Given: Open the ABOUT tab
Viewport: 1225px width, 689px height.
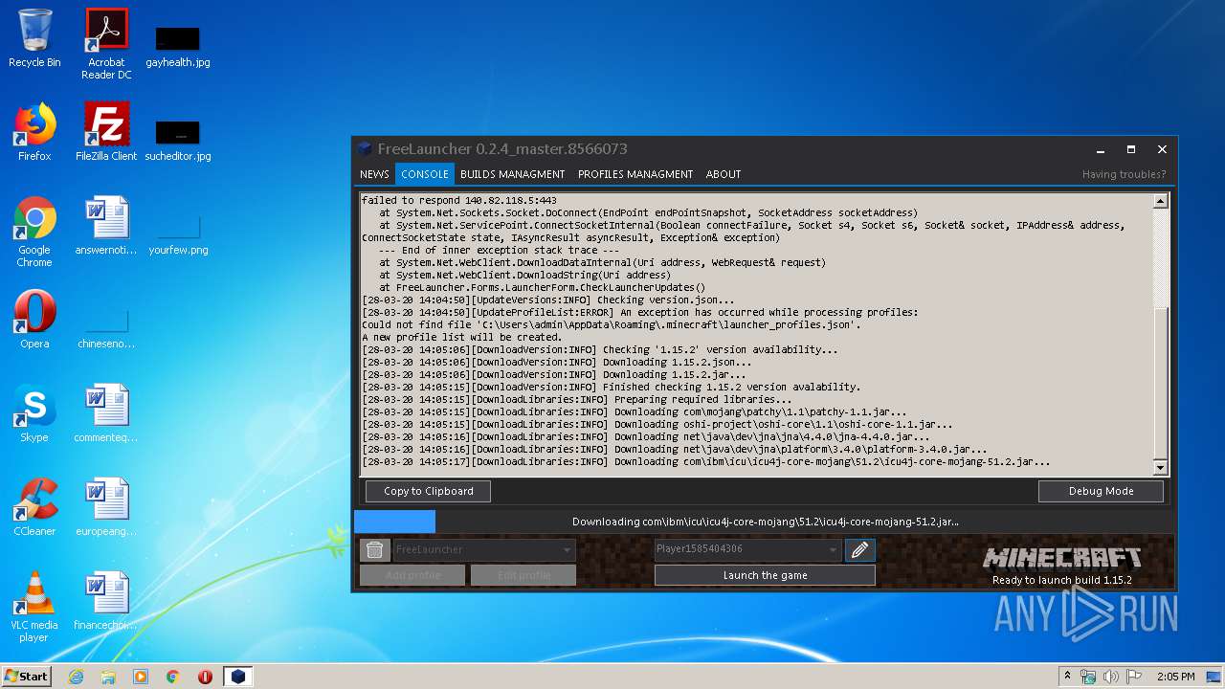Looking at the screenshot, I should tap(724, 174).
